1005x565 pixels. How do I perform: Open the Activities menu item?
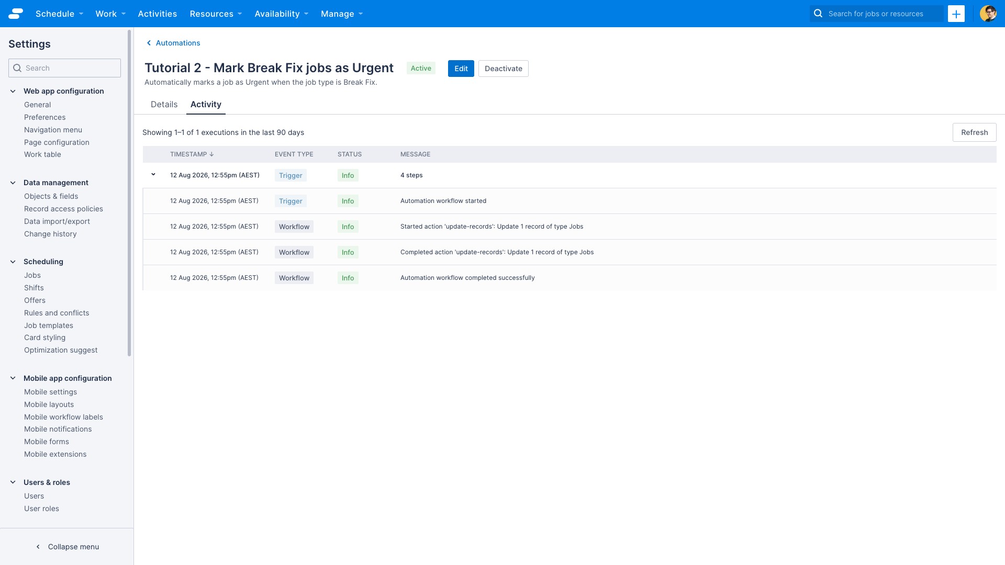click(x=157, y=14)
